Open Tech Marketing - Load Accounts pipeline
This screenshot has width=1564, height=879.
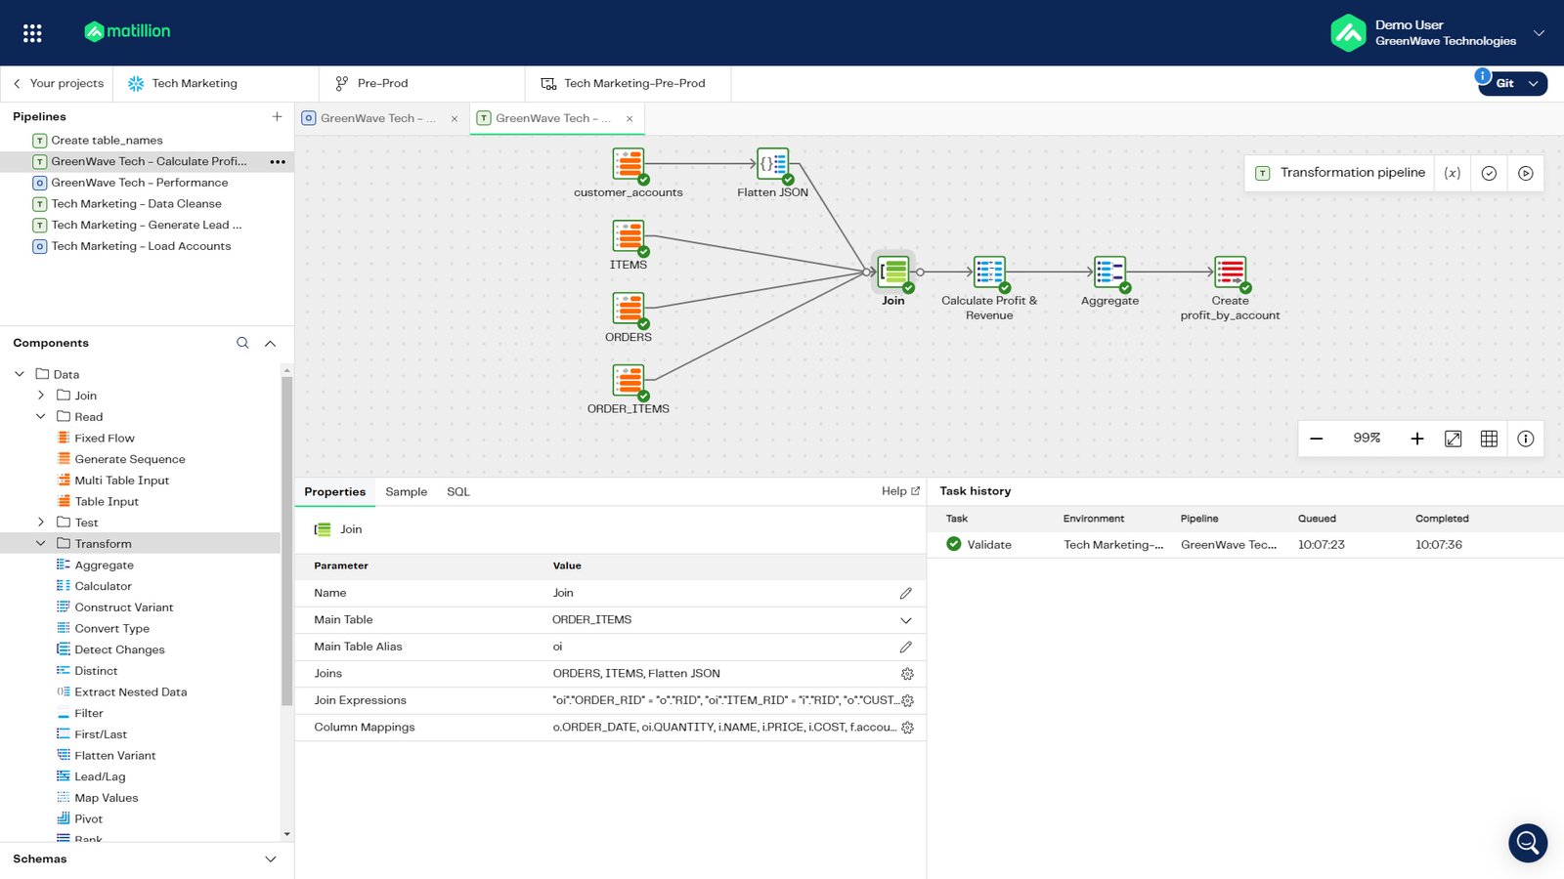coord(142,246)
